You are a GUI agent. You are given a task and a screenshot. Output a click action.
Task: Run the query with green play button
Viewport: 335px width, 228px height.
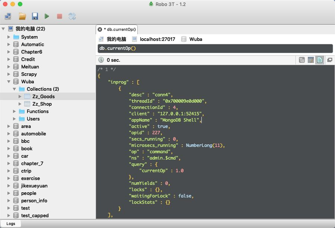click(47, 16)
